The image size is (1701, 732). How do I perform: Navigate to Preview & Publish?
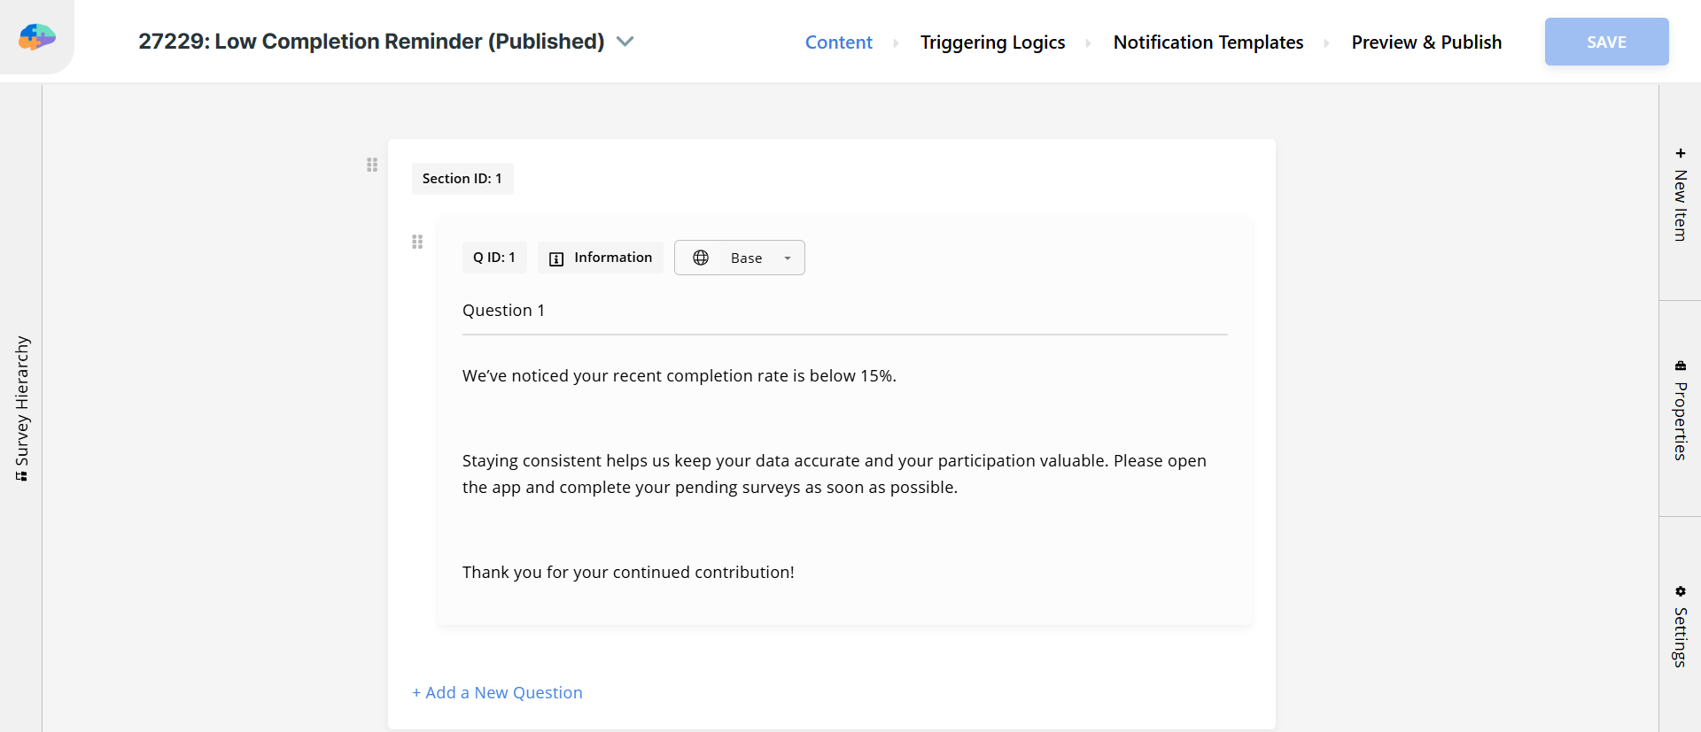[1426, 42]
